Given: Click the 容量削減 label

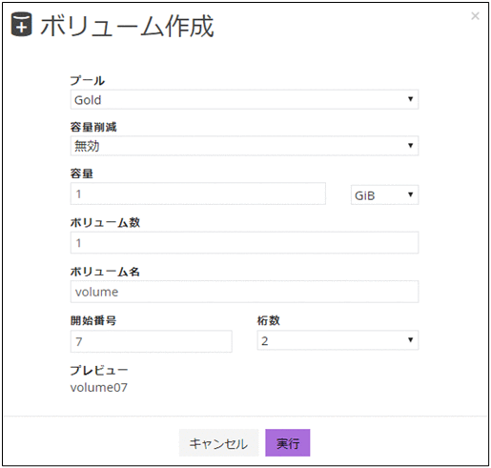Looking at the screenshot, I should click(x=93, y=127).
